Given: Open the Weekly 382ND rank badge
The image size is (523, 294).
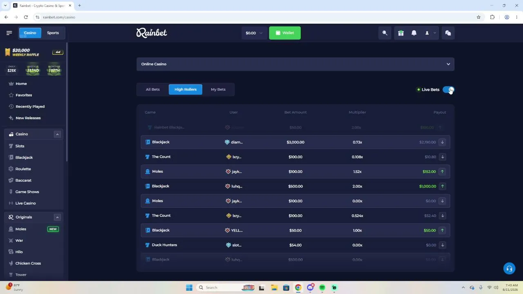Looking at the screenshot, I should (x=33, y=69).
